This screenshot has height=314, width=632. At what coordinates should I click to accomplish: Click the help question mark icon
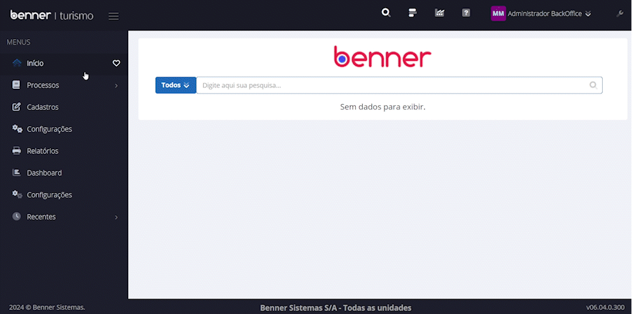466,13
